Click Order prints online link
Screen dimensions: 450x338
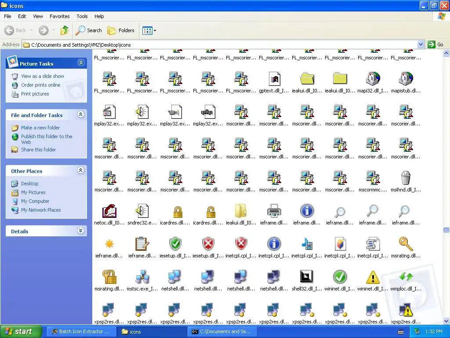[40, 85]
